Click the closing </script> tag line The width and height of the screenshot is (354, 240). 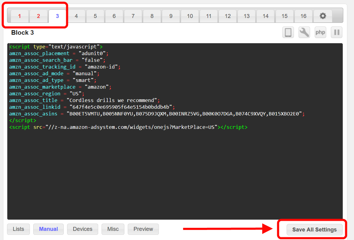[23, 120]
